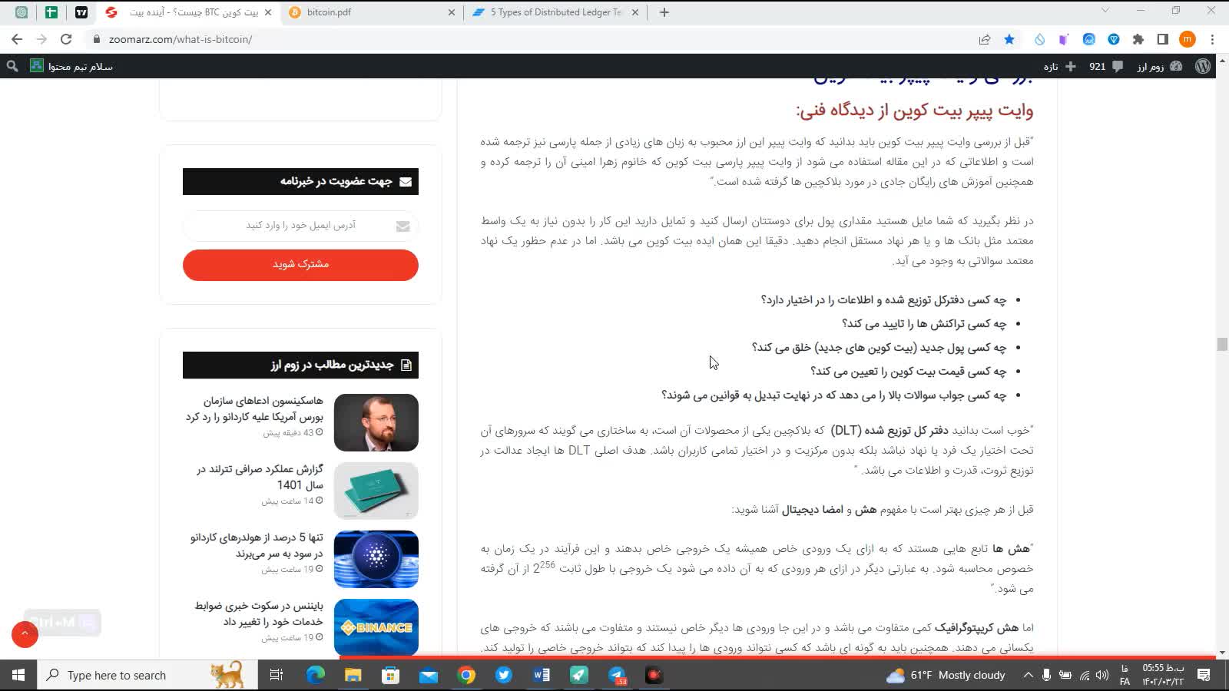
Task: Click the newsletter email address input field
Action: click(x=300, y=226)
